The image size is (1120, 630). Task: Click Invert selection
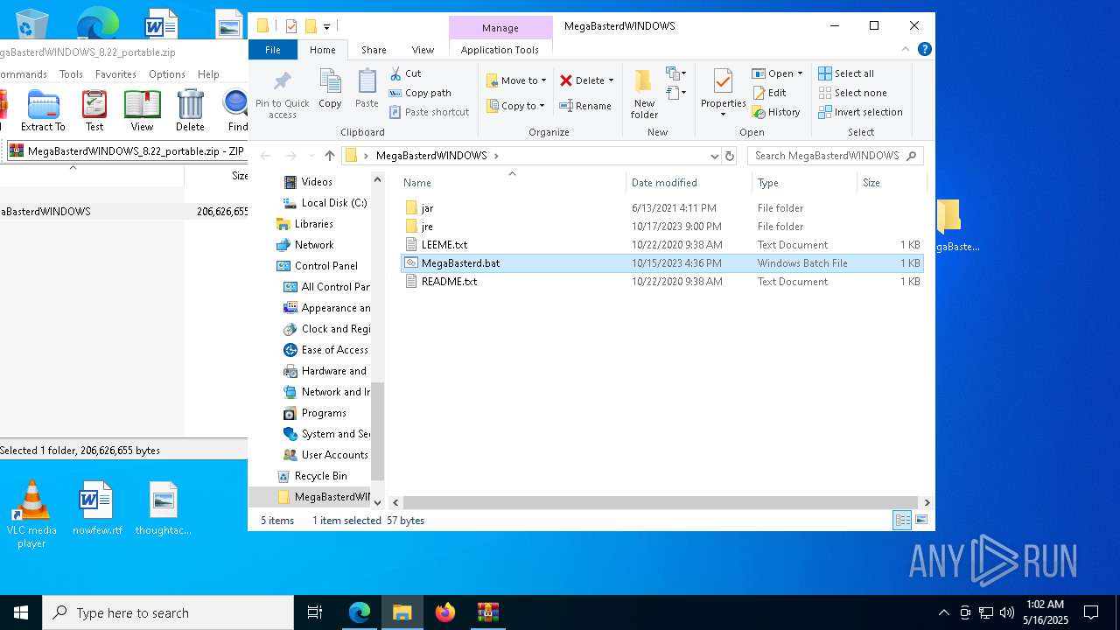point(860,112)
